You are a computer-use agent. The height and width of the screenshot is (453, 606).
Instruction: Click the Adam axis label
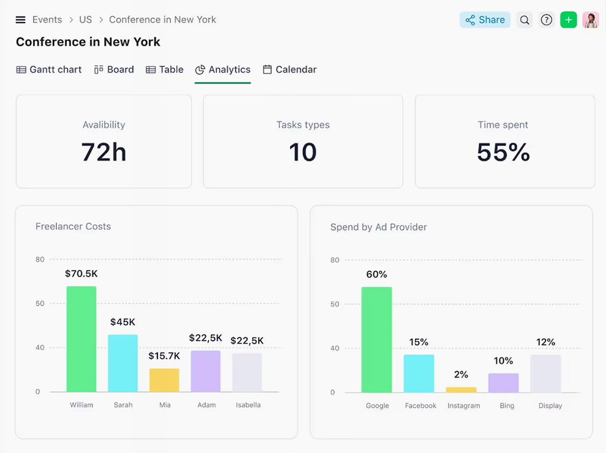207,405
